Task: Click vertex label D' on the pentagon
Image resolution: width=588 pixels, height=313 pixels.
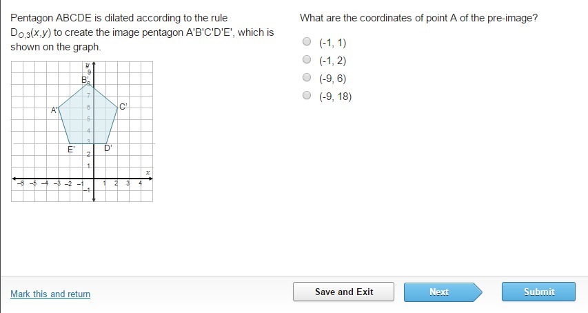Action: [x=108, y=148]
